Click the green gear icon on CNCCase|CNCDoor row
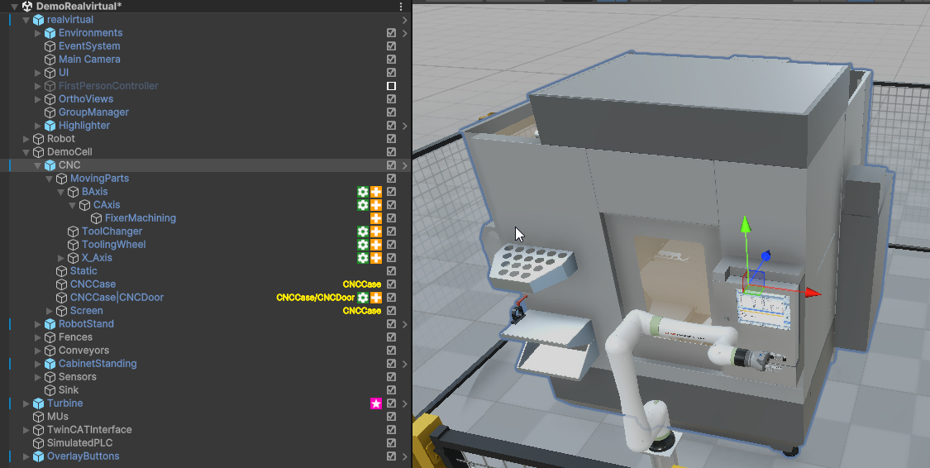 [362, 298]
